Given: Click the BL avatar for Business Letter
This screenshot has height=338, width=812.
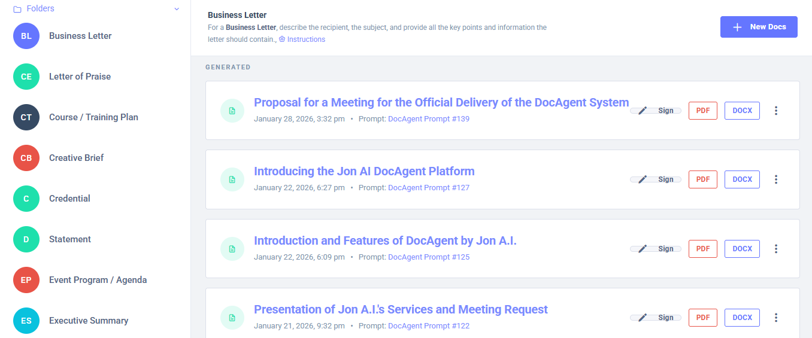Looking at the screenshot, I should [x=26, y=36].
